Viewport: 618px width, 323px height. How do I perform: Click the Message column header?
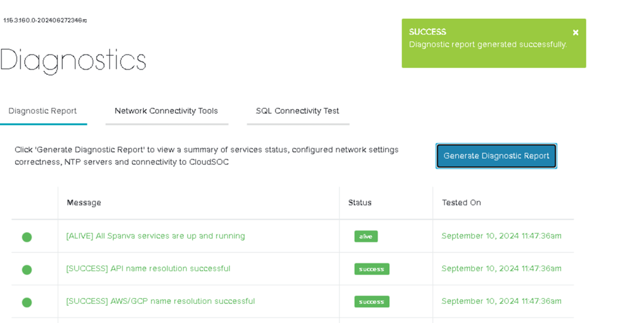pyautogui.click(x=84, y=202)
